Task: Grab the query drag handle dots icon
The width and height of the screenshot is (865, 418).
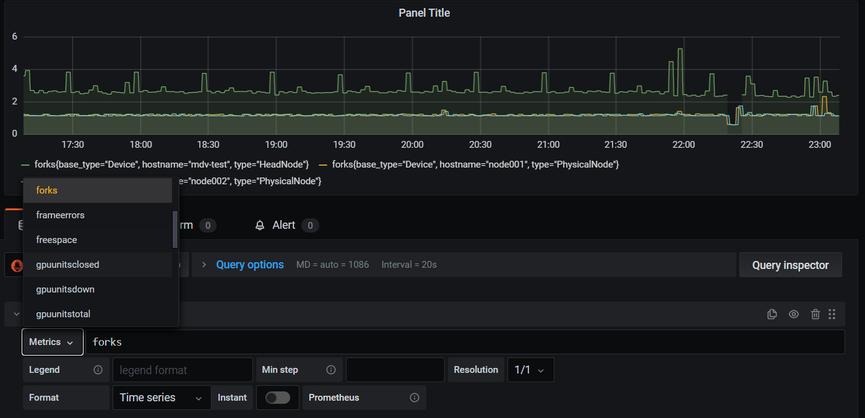Action: click(832, 314)
